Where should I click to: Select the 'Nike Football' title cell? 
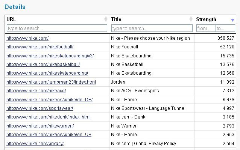(x=125, y=47)
